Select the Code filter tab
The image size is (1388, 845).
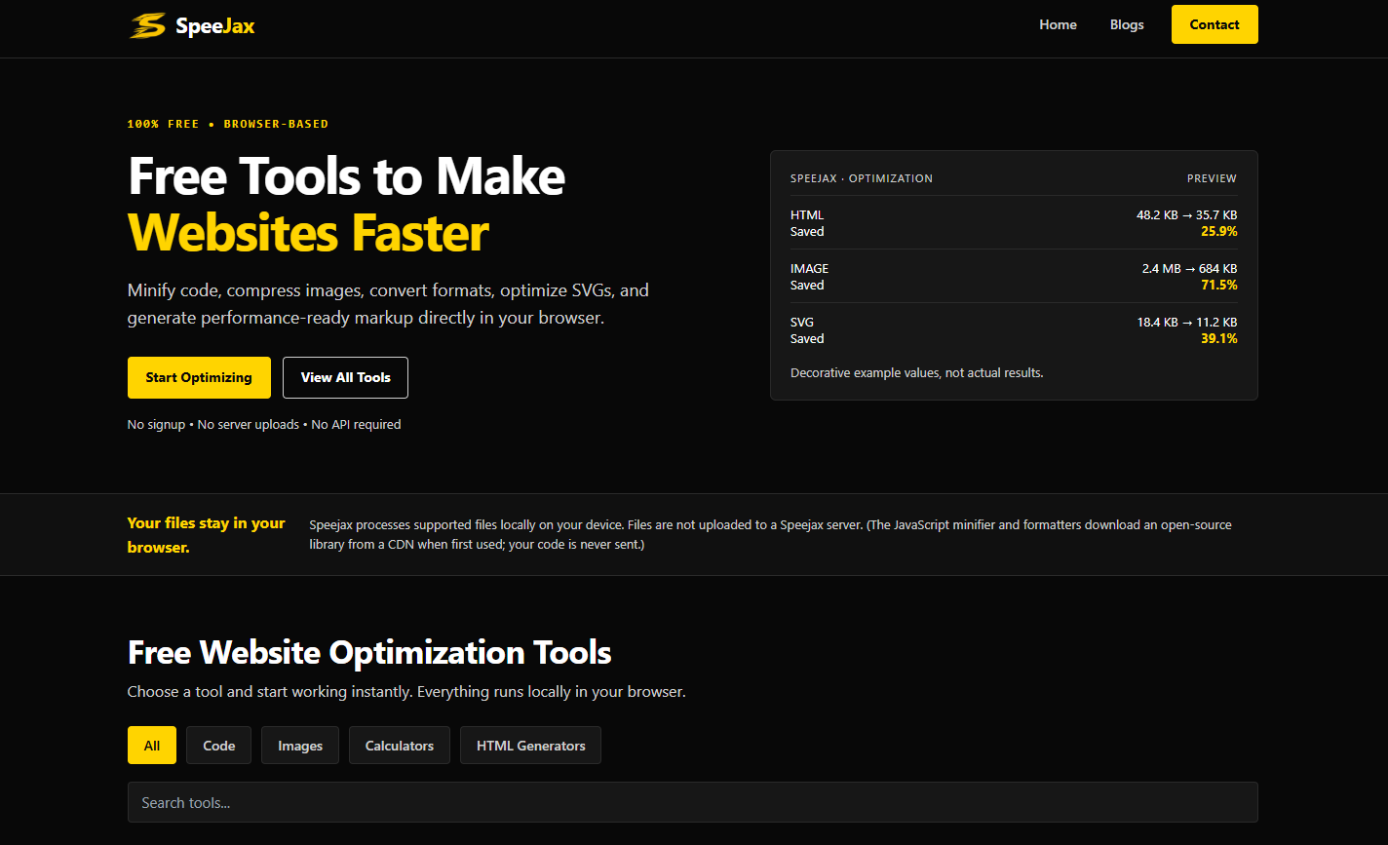click(x=219, y=746)
